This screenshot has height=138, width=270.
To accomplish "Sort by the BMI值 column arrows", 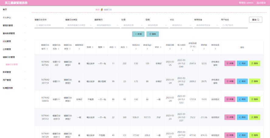I will click(204, 49).
